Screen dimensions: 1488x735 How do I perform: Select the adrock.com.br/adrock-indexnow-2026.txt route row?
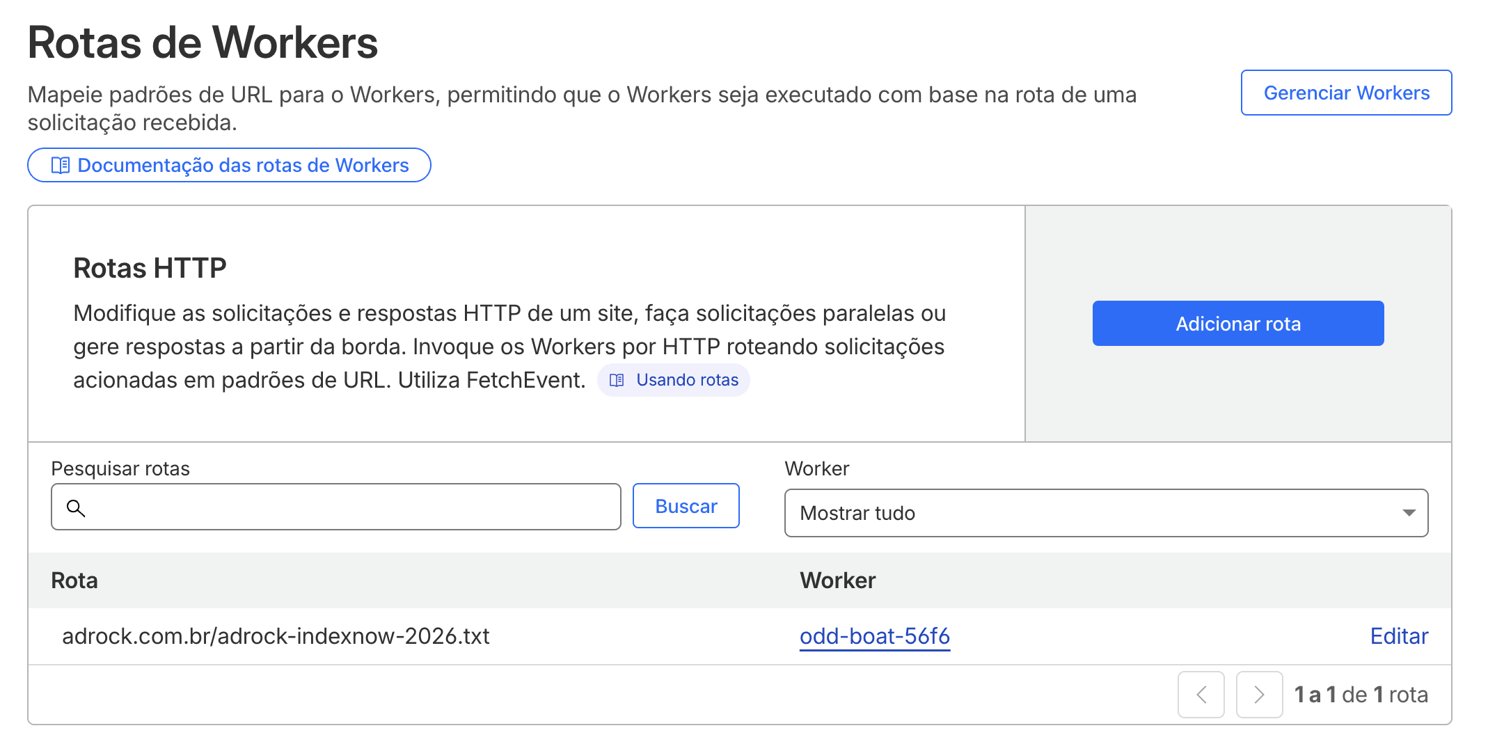pyautogui.click(x=276, y=635)
